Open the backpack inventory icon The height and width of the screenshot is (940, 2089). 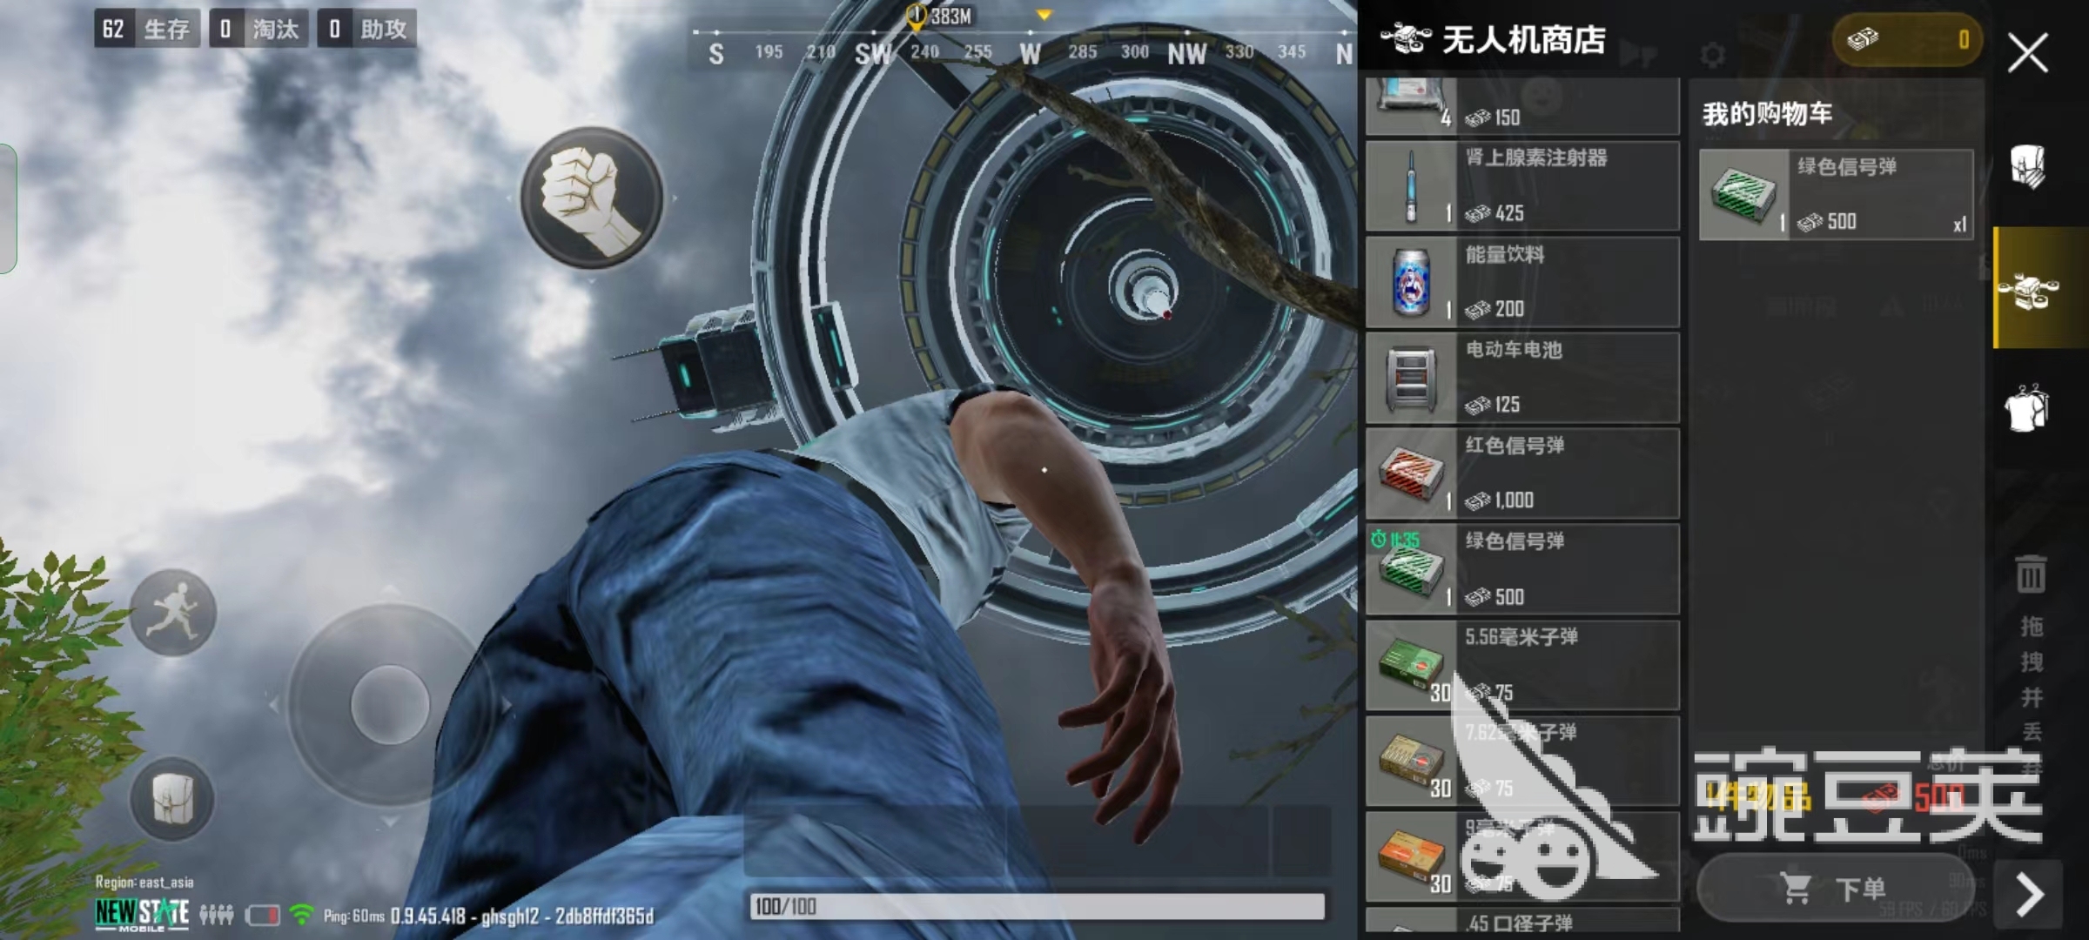[x=172, y=798]
